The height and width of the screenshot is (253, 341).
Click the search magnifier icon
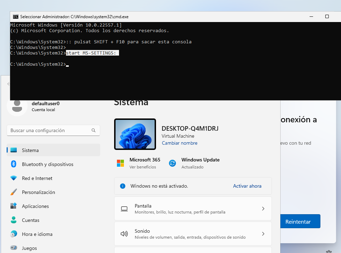[x=94, y=130]
